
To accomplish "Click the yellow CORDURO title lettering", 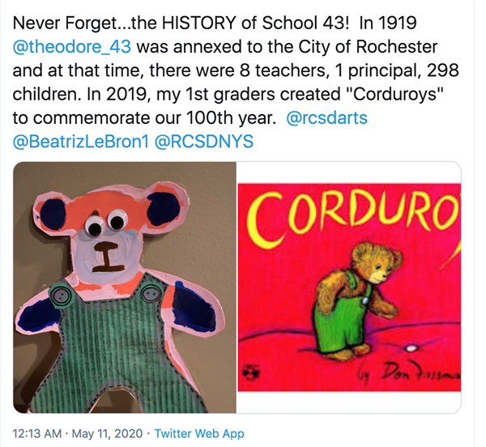I will point(353,218).
